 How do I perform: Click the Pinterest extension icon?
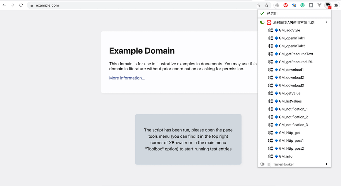285,5
